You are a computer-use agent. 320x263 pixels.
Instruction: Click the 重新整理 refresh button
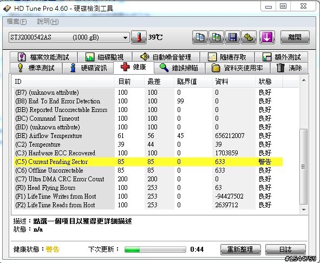[240, 249]
